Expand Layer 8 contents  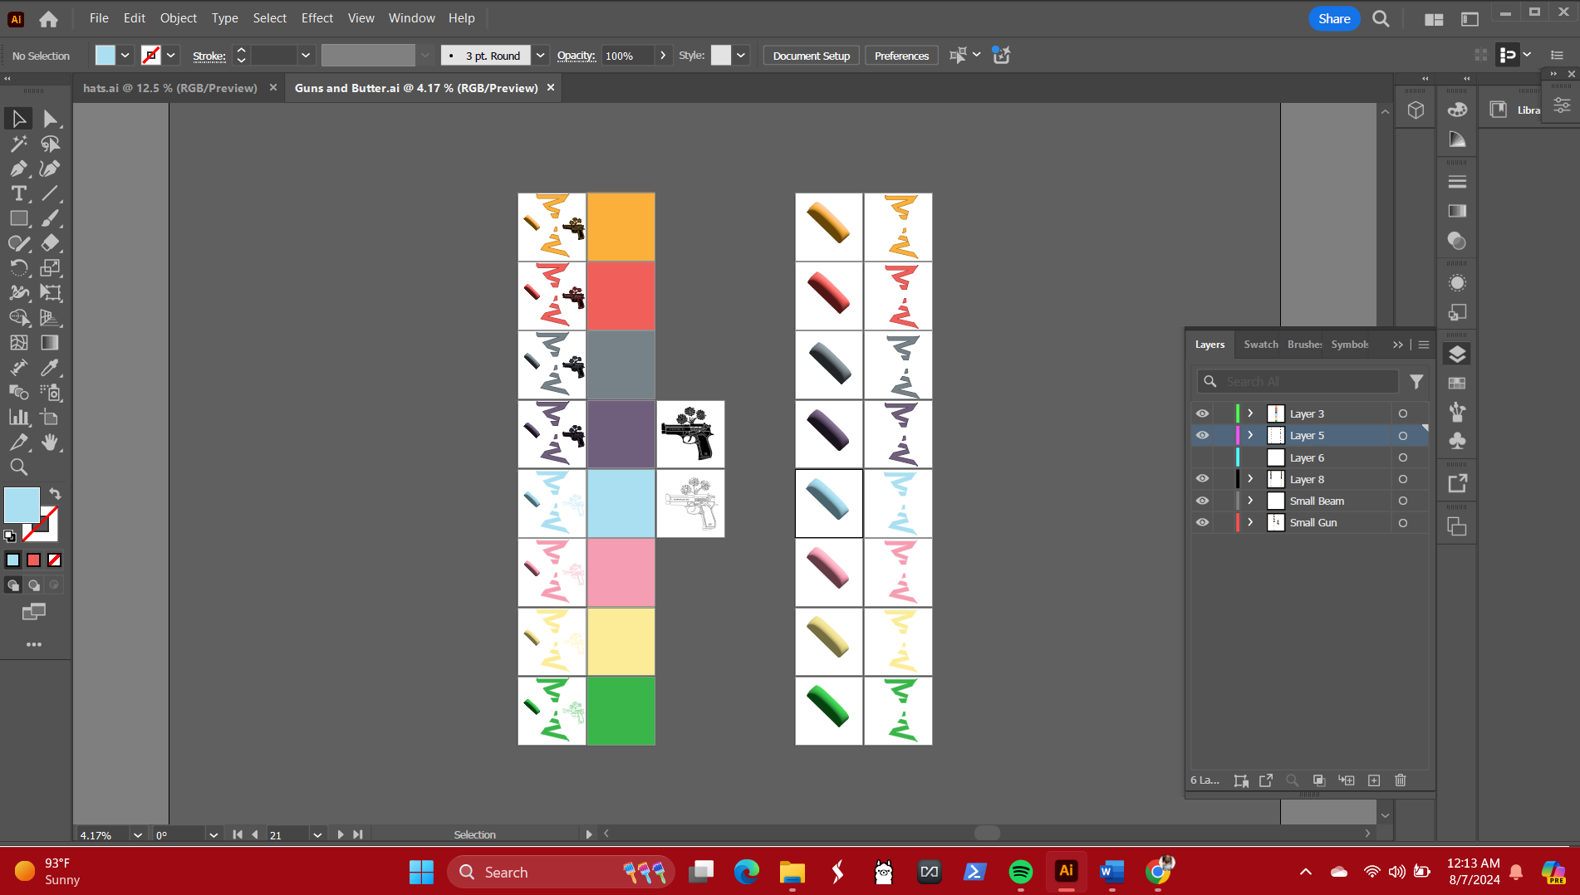point(1250,479)
